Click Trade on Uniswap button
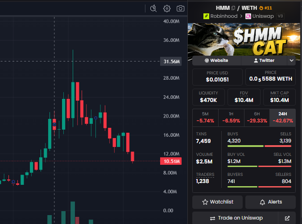302x224 pixels. coord(235,218)
